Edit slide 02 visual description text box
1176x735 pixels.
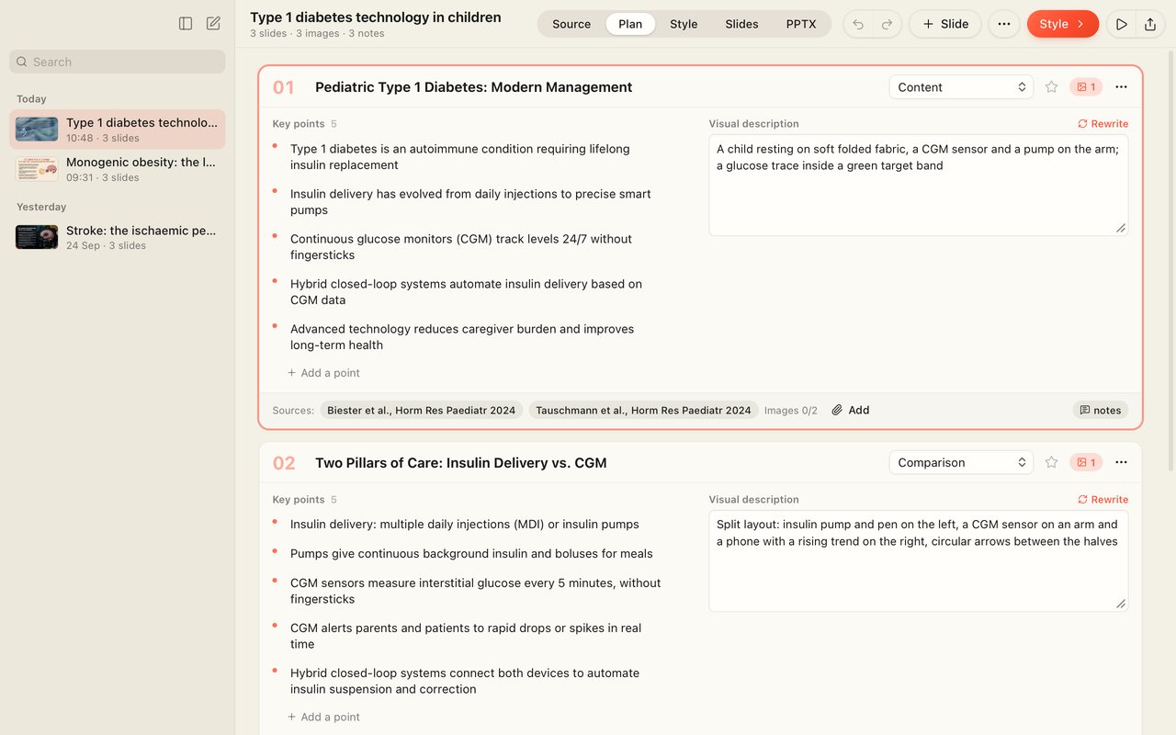(919, 561)
